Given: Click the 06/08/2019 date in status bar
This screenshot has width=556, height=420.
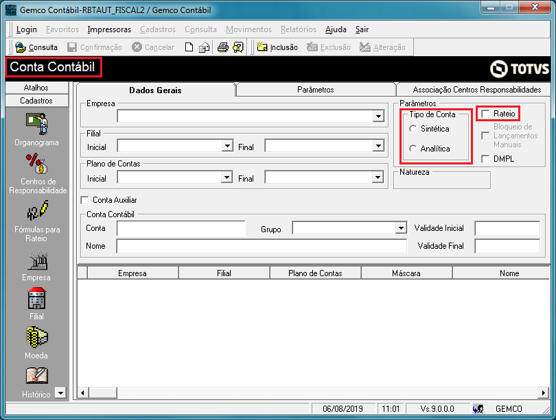Looking at the screenshot, I should (343, 408).
